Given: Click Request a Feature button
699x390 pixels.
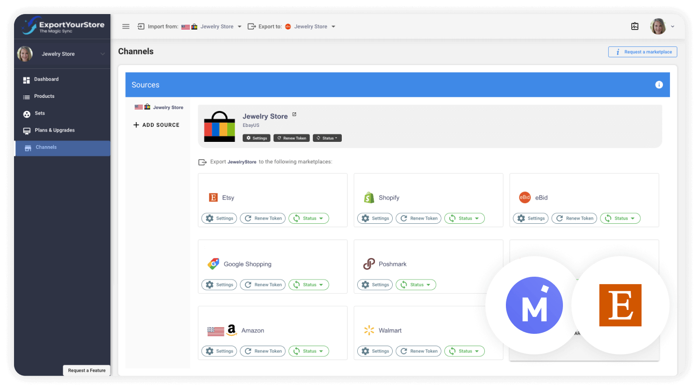Looking at the screenshot, I should pos(86,370).
